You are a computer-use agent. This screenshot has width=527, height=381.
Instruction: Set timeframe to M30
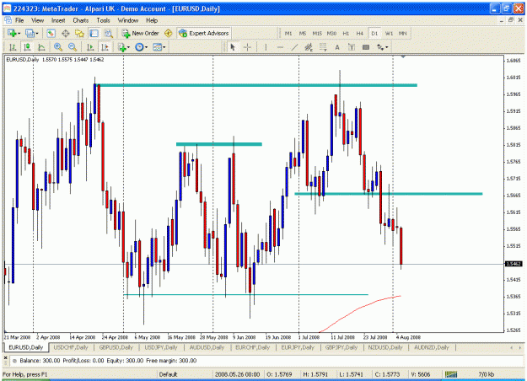pos(331,33)
